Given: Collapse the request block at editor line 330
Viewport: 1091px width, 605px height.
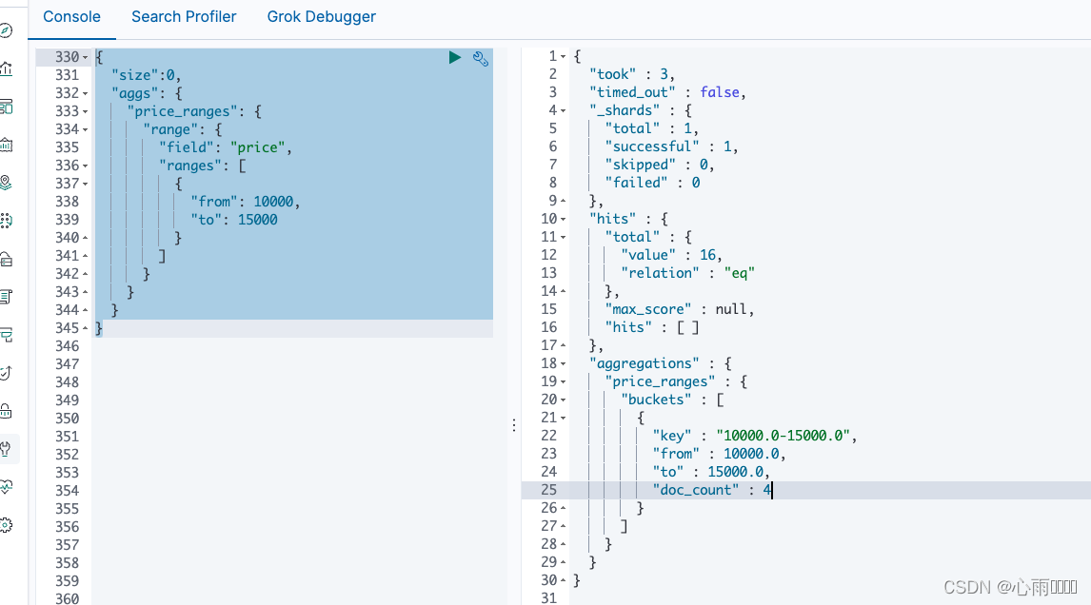Looking at the screenshot, I should [86, 57].
